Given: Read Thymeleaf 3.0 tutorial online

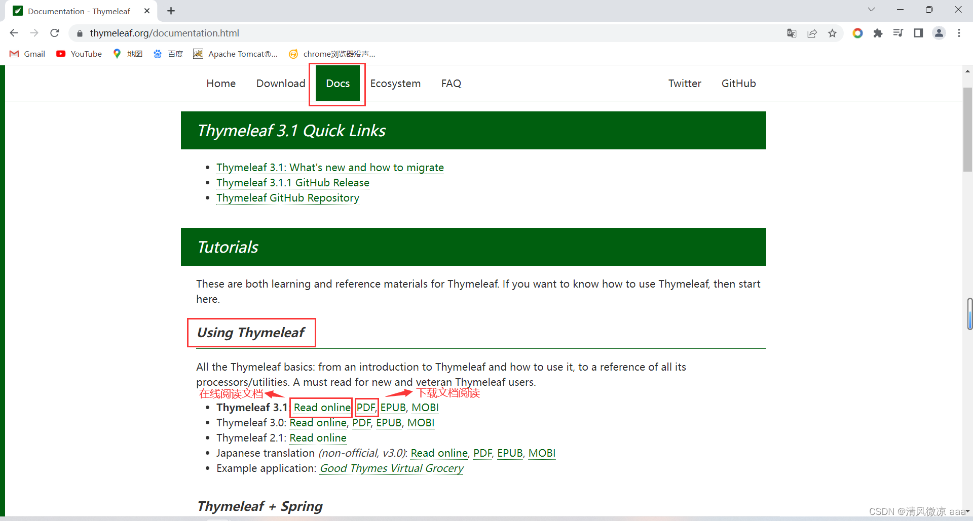Looking at the screenshot, I should click(318, 423).
